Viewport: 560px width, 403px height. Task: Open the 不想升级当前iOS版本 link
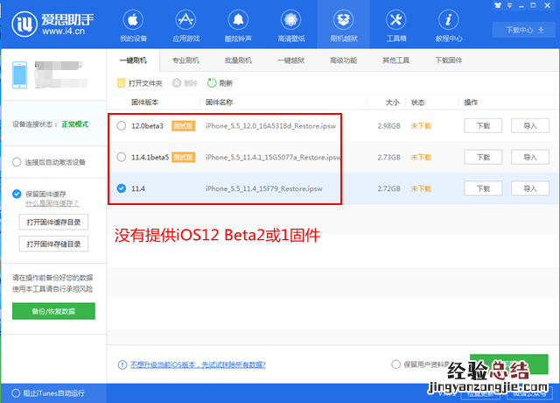198,364
